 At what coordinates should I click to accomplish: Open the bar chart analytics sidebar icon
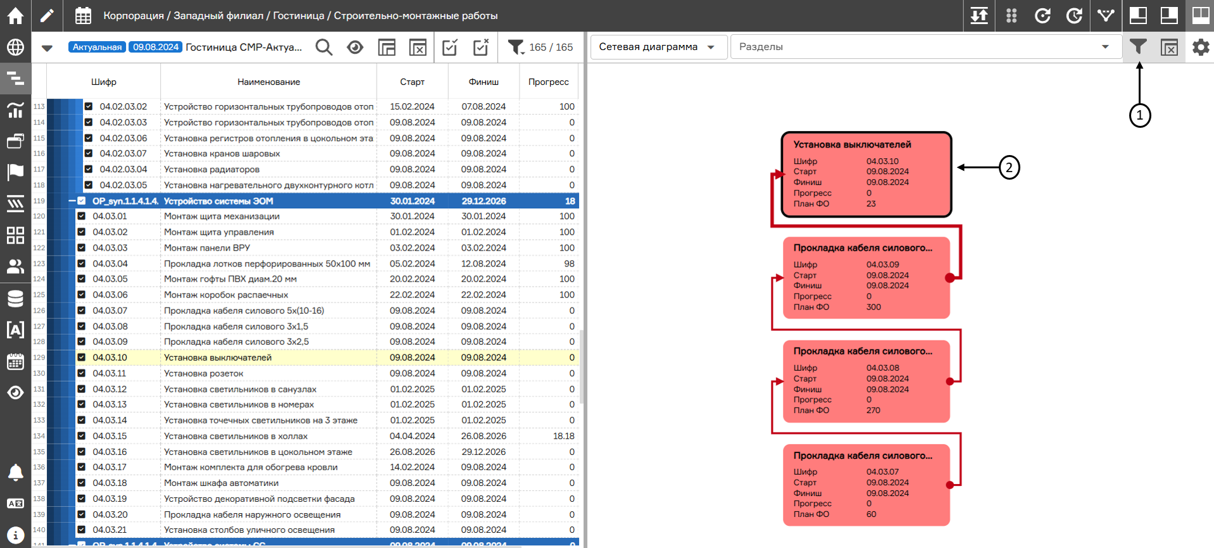tap(15, 109)
